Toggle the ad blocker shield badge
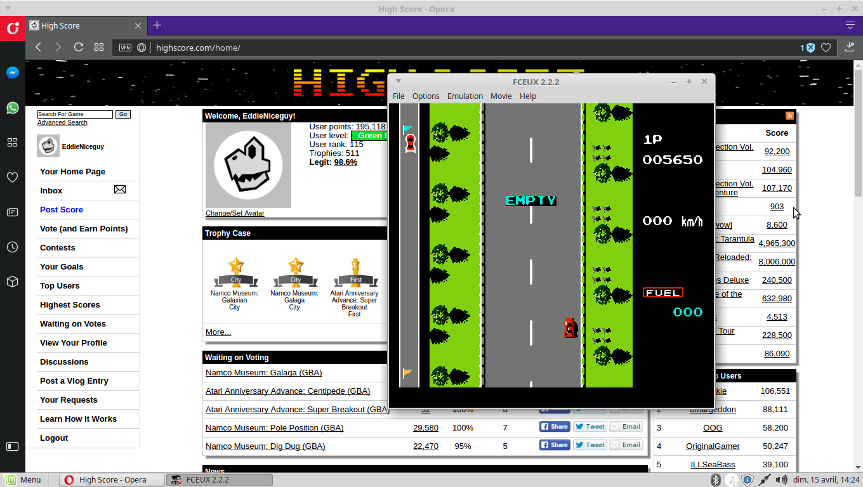Screen dimensions: 863x487 [x=810, y=48]
